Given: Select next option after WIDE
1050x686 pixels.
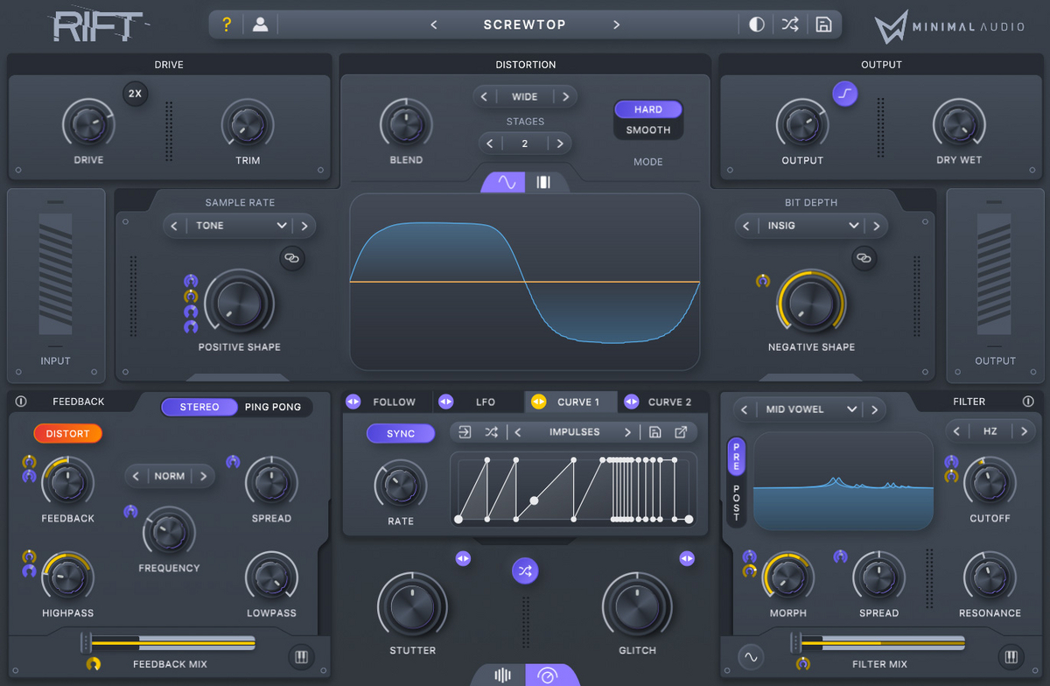Looking at the screenshot, I should [x=565, y=96].
